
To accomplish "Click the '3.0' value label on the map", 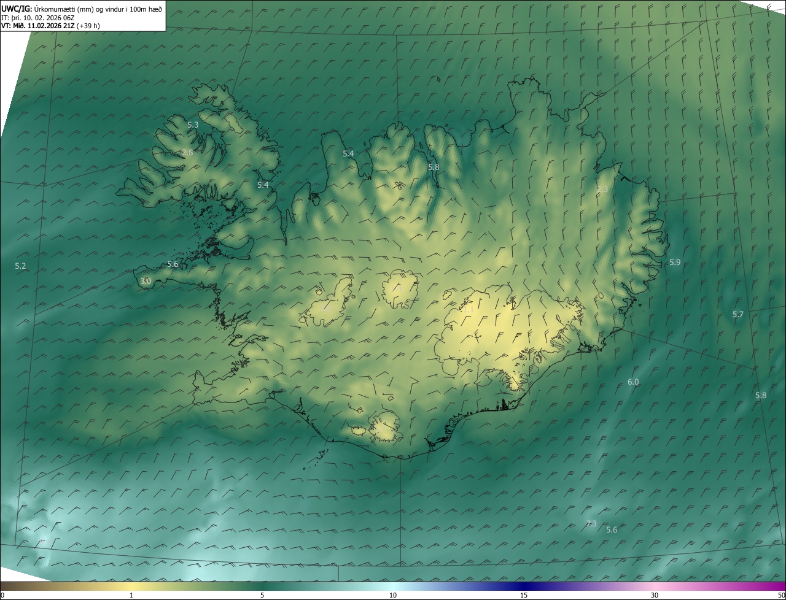I will click(146, 281).
